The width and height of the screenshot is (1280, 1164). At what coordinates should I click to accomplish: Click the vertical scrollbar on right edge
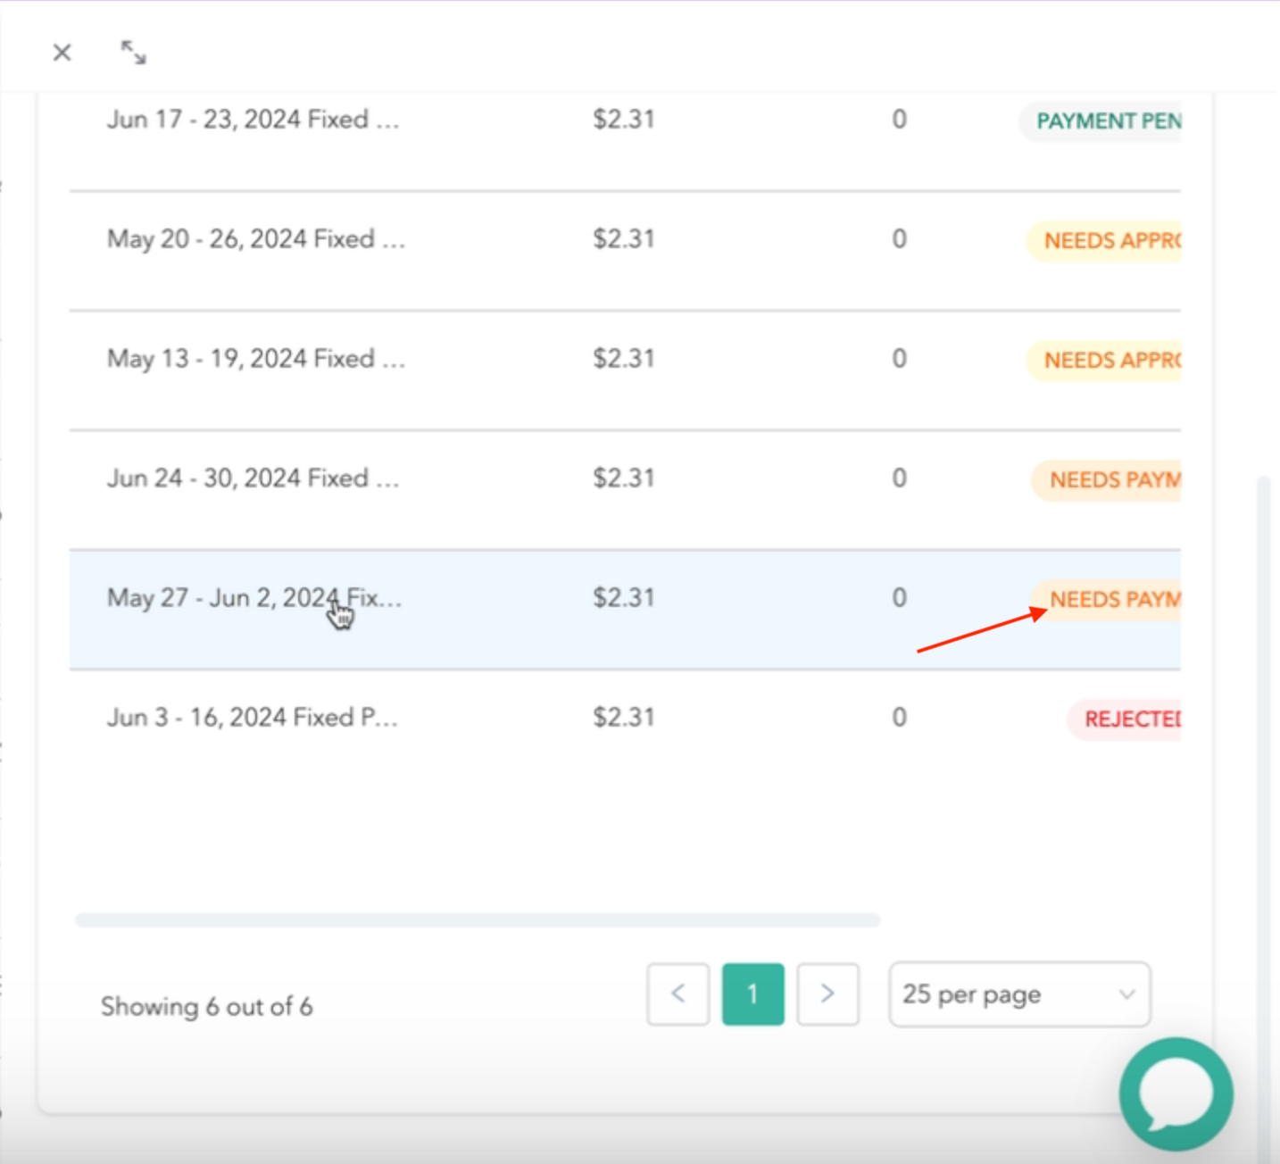coord(1262,714)
